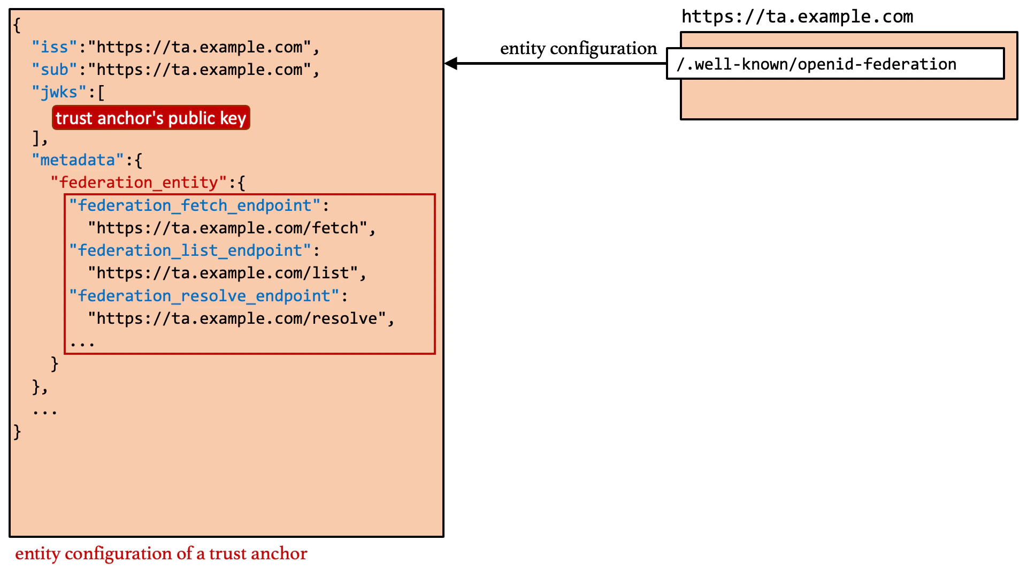Click the resolve endpoint URL value
This screenshot has width=1027, height=578.
pyautogui.click(x=237, y=318)
